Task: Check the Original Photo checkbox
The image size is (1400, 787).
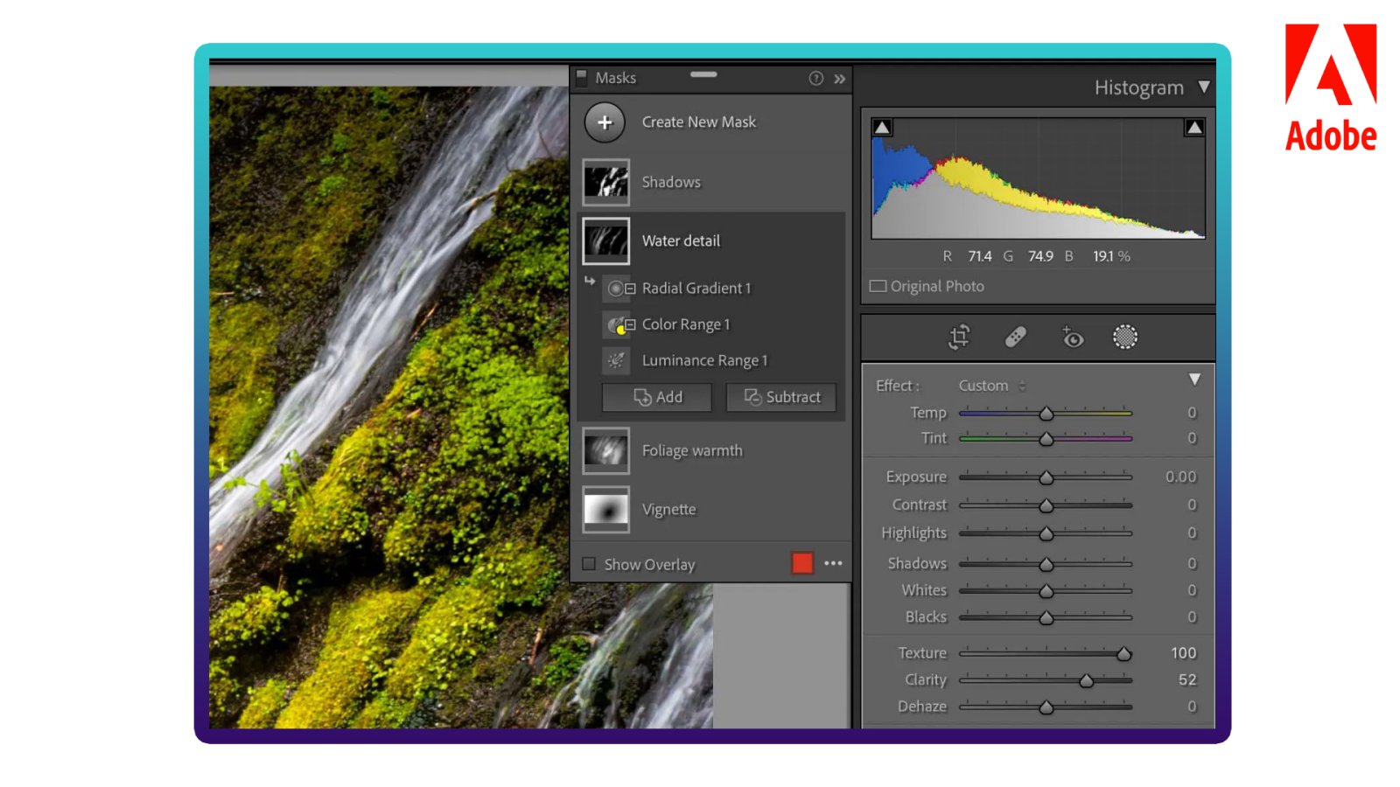Action: pyautogui.click(x=878, y=286)
